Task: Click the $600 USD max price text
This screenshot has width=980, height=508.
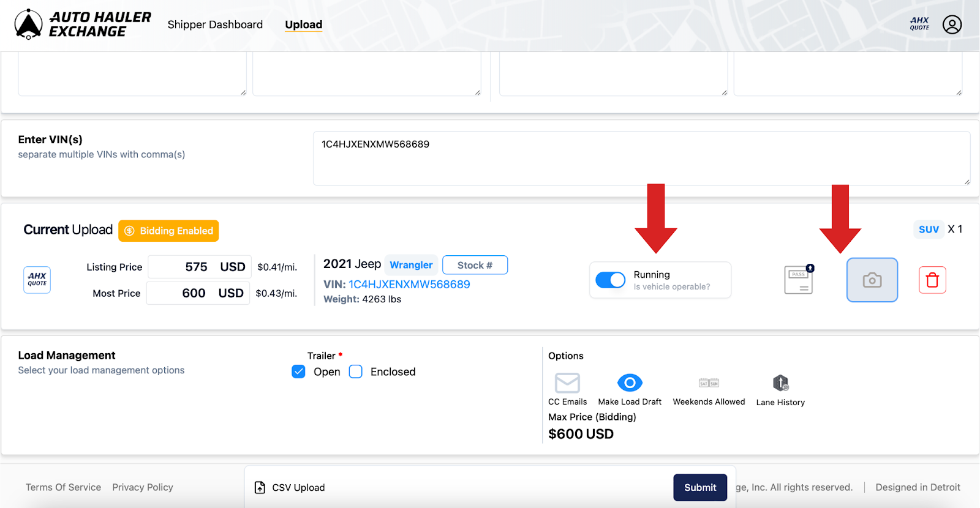Action: coord(581,434)
